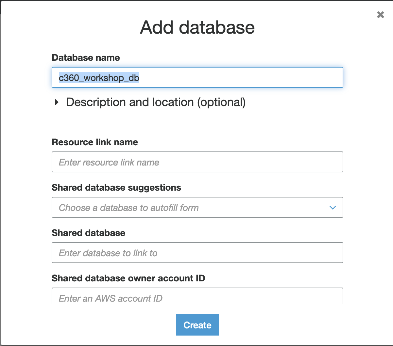Click the 'Shared database' field label
Image resolution: width=393 pixels, height=346 pixels.
click(88, 233)
